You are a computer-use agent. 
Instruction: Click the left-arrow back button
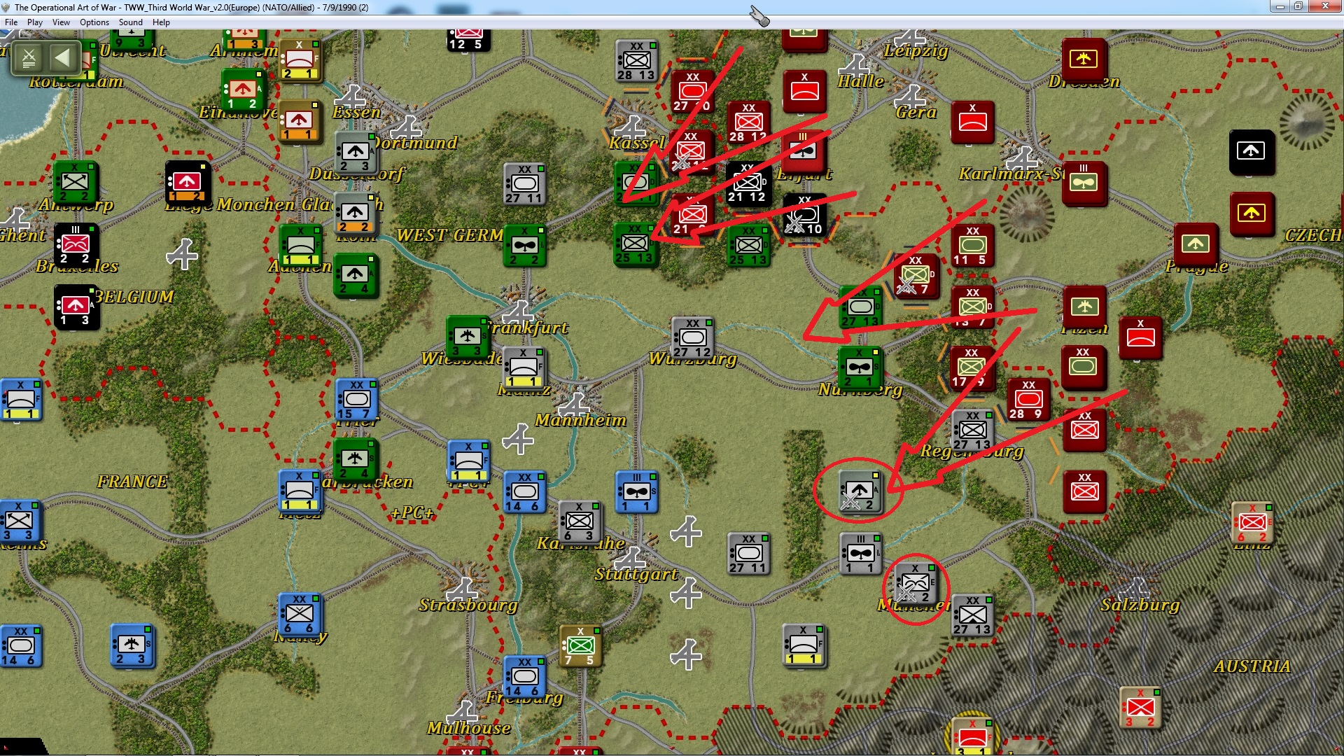point(62,58)
